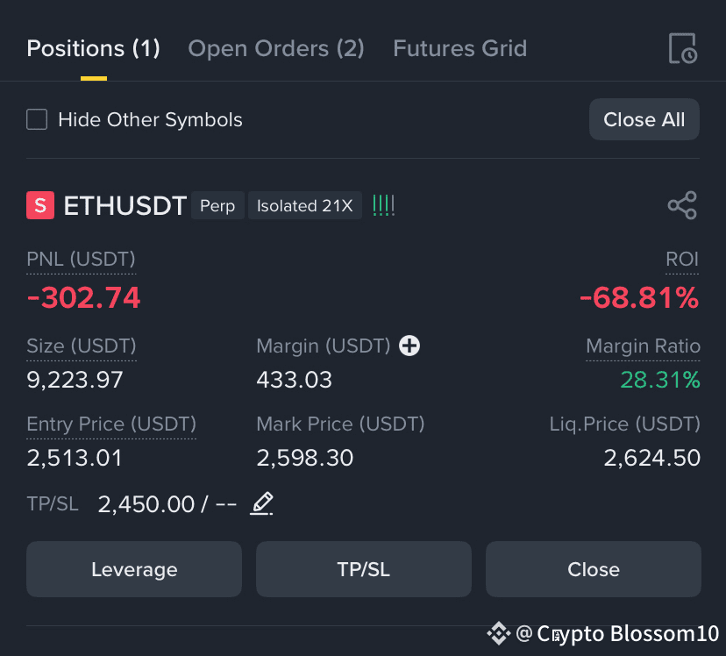Click the TP/SL button
Image resolution: width=726 pixels, height=656 pixels.
pos(364,569)
